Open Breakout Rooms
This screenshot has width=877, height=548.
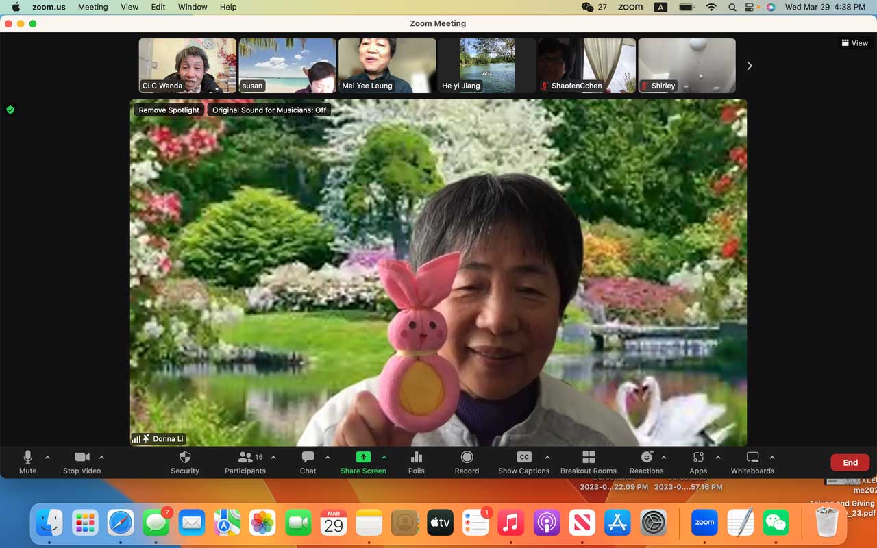tap(588, 458)
